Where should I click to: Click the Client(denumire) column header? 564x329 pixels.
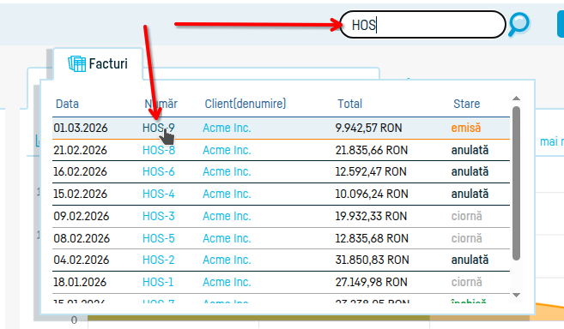pyautogui.click(x=246, y=104)
